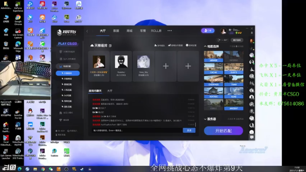306x172 pixels.
Task: Toggle the TRAIN map selection
Action: tap(234, 81)
